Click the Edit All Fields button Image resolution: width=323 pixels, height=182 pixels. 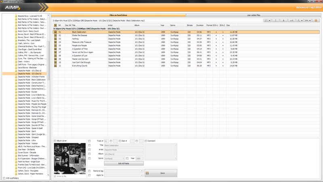pyautogui.click(x=124, y=163)
